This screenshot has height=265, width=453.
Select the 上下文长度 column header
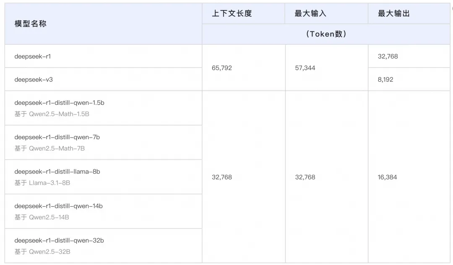(x=232, y=13)
